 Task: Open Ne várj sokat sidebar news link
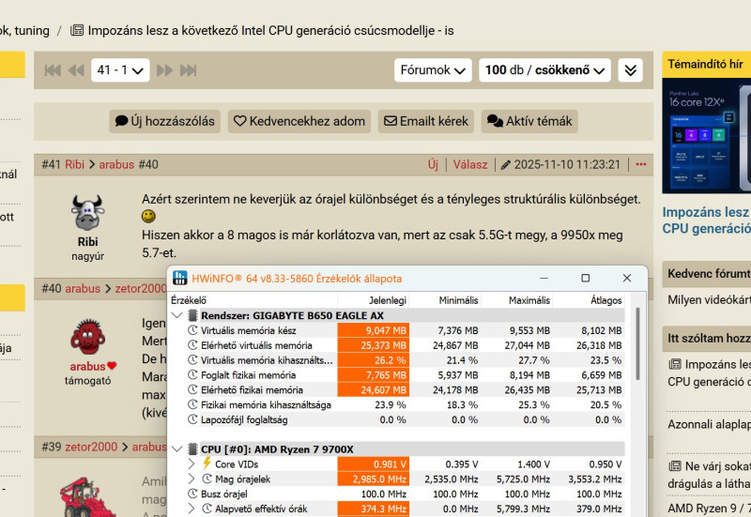pyautogui.click(x=710, y=475)
